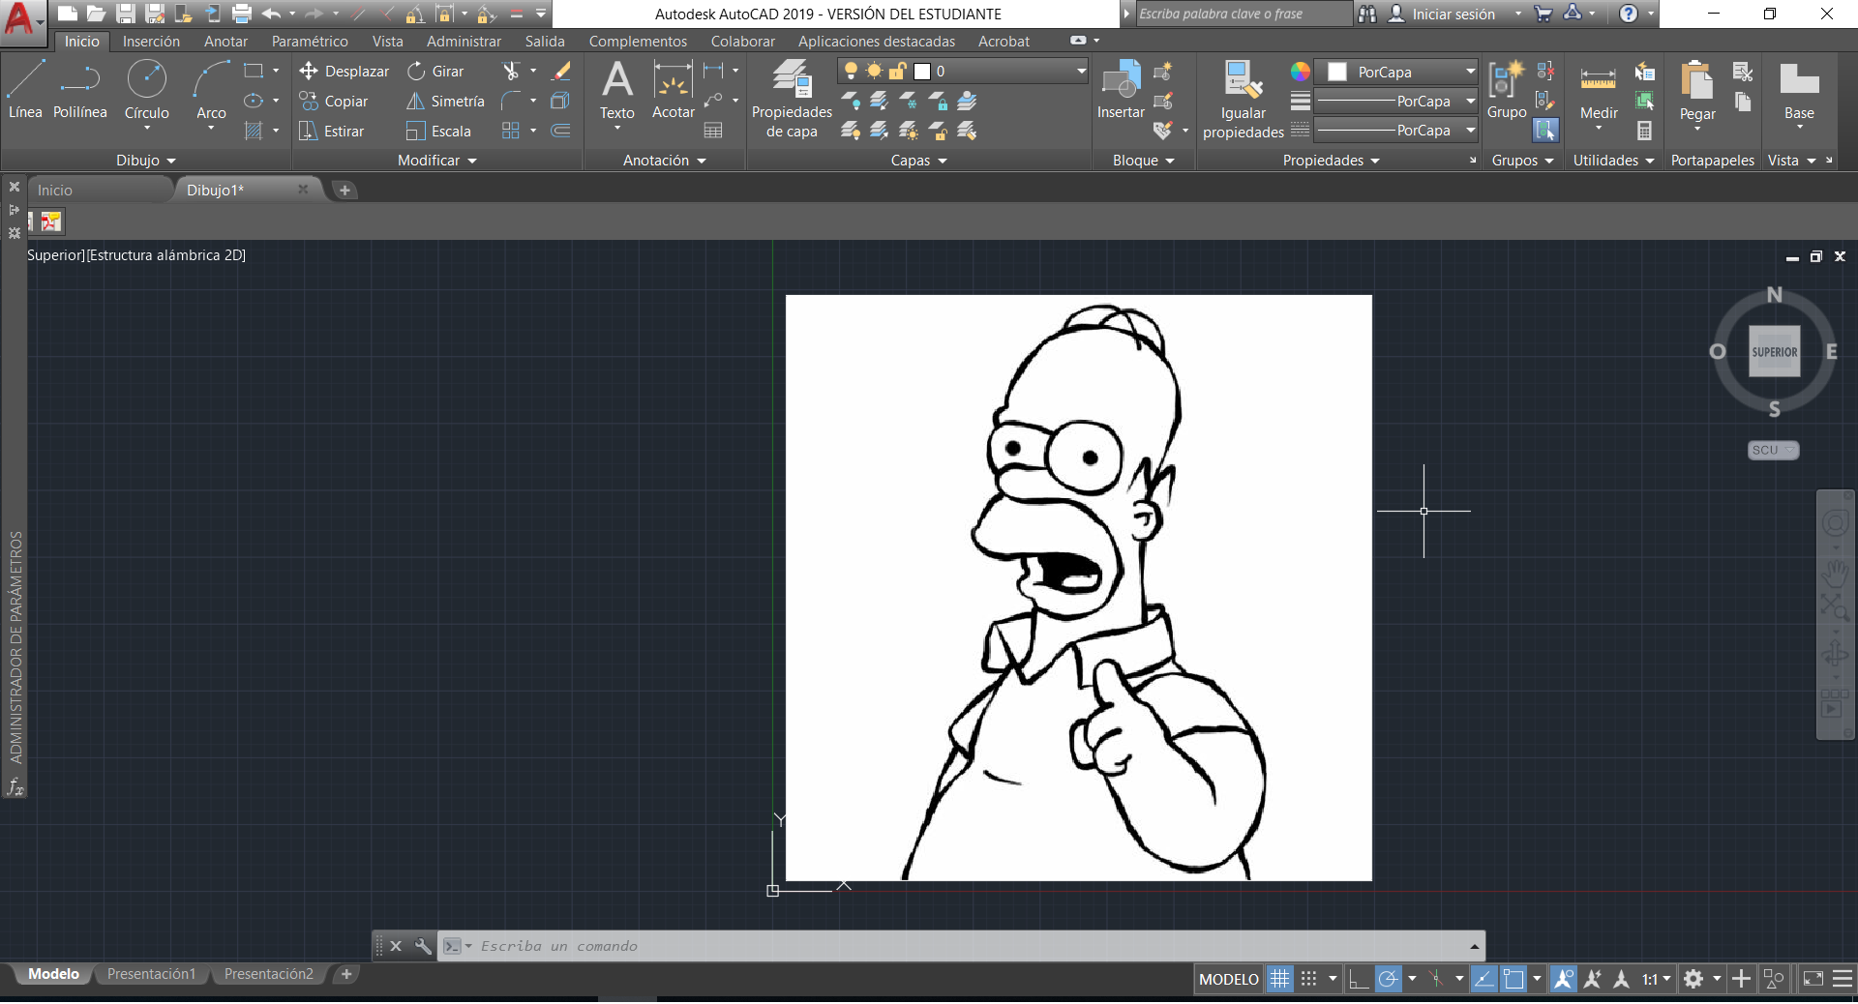The image size is (1858, 1004).
Task: Click the keyword search box
Action: [1243, 14]
